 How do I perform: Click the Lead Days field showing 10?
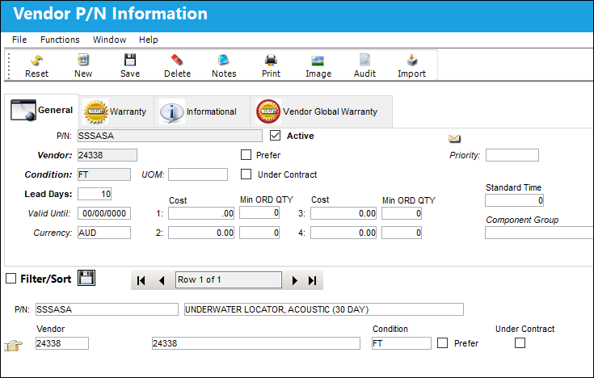[95, 194]
